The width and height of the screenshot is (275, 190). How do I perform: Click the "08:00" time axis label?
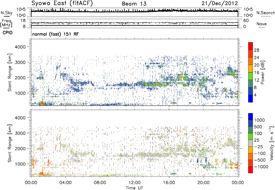coord(100,183)
